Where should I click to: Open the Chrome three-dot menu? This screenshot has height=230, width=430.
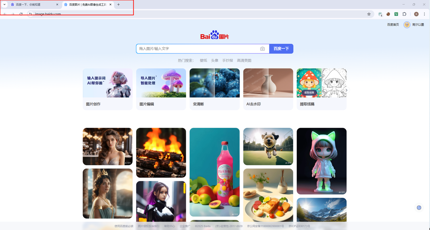(x=424, y=14)
